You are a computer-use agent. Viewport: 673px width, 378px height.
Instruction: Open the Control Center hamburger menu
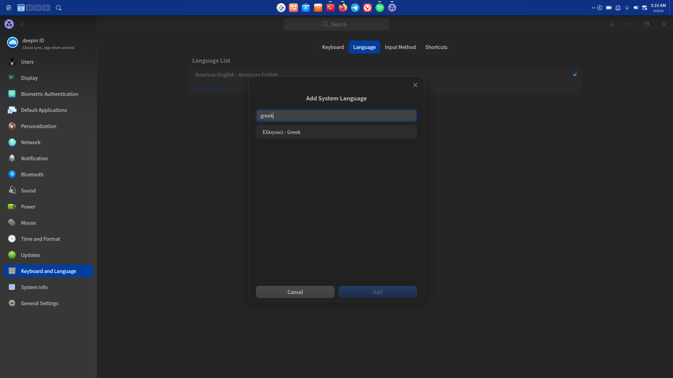[612, 24]
